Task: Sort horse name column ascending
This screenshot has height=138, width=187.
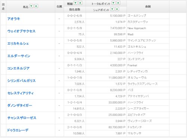Action: tap(36, 6)
